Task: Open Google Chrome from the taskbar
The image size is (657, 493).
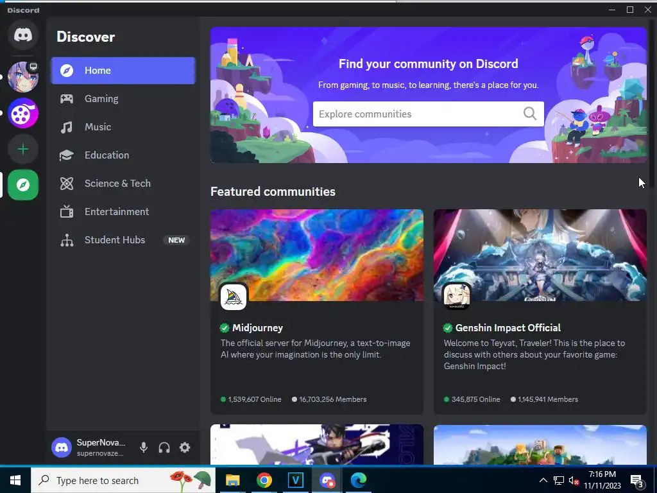Action: (x=264, y=480)
